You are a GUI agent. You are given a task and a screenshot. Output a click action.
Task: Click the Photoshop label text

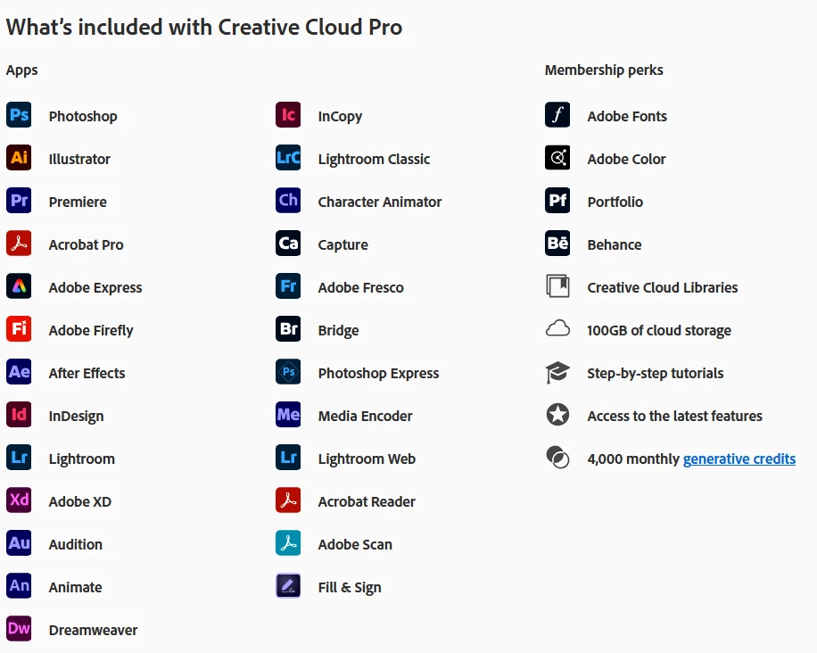click(83, 116)
